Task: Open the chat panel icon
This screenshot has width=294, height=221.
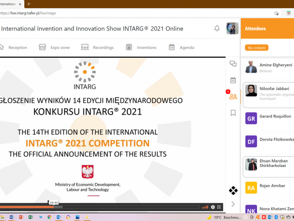Action: coord(233,63)
